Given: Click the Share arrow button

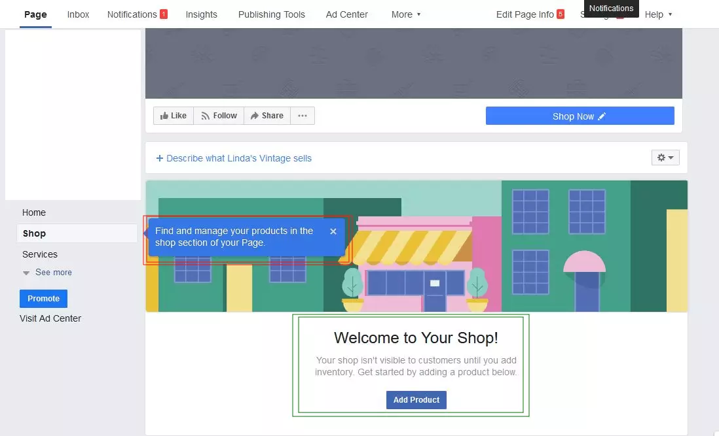Looking at the screenshot, I should coord(267,116).
